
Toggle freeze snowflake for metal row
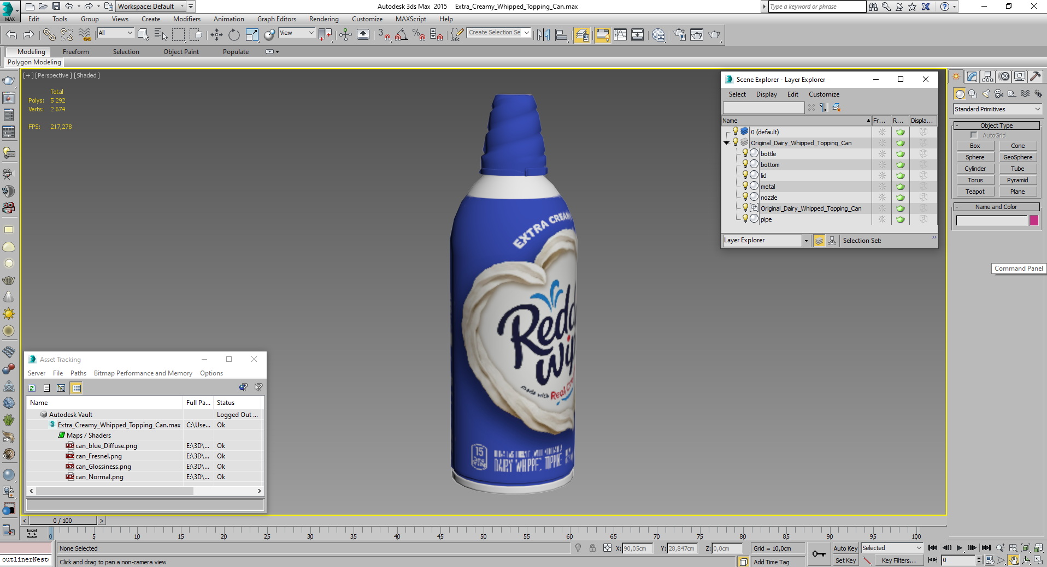pos(882,187)
